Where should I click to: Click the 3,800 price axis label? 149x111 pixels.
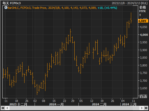(x=144, y=65)
